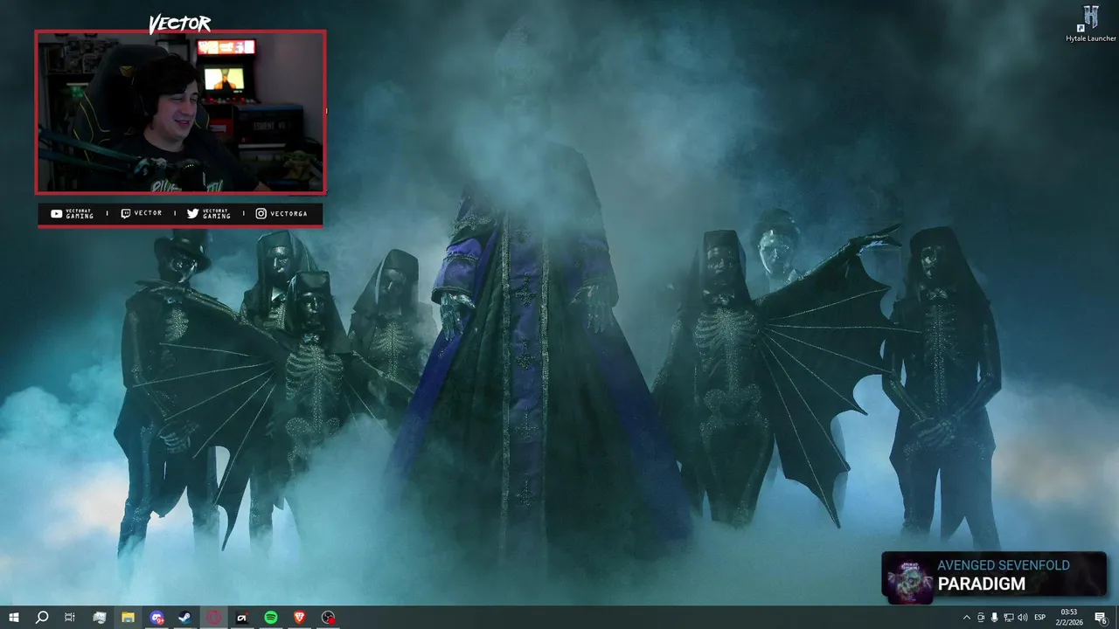This screenshot has width=1119, height=629.
Task: Open the Discord taskbar icon
Action: point(156,618)
